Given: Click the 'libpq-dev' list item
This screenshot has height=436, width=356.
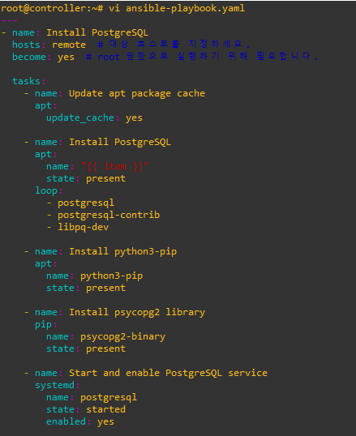Looking at the screenshot, I should (84, 227).
